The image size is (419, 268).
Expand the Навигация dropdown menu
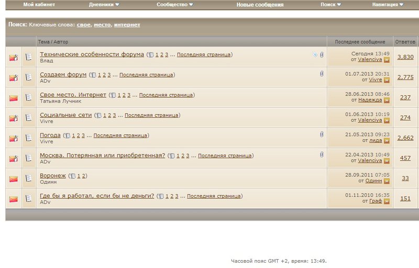click(x=388, y=5)
